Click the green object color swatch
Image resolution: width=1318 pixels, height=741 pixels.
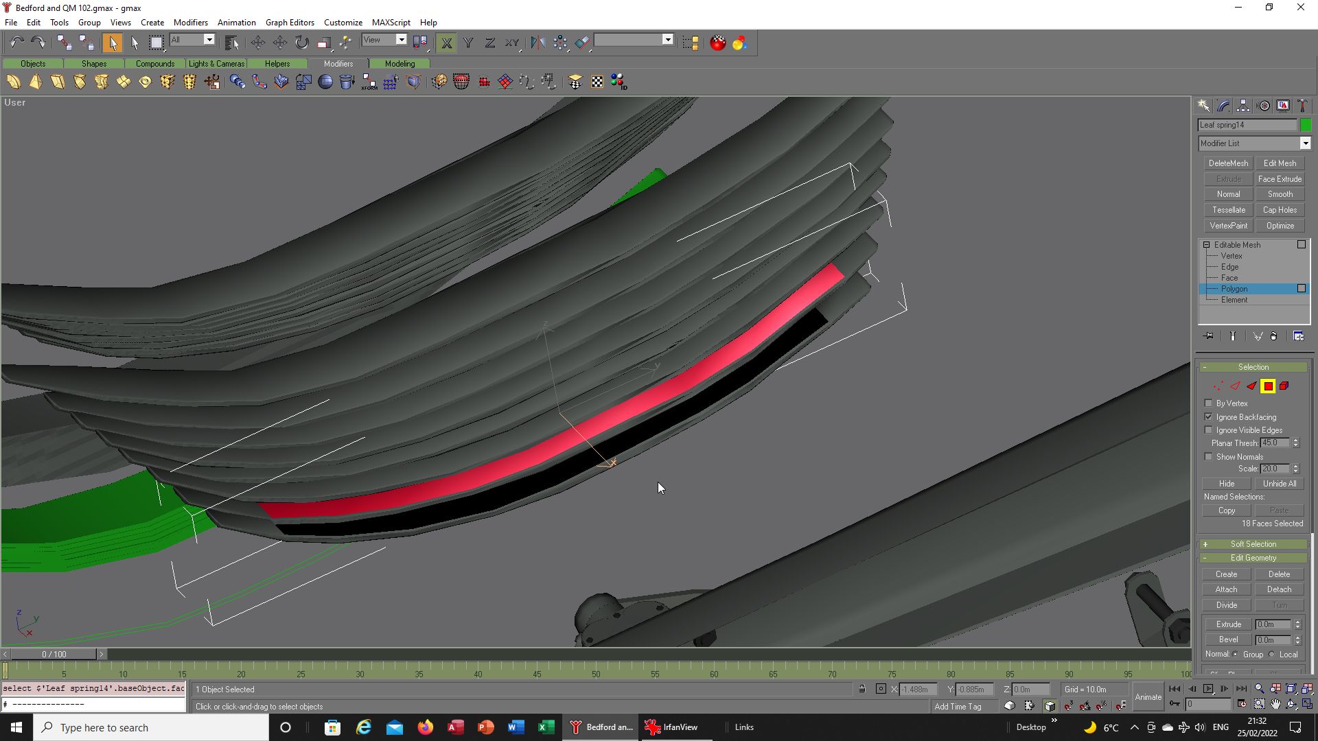coord(1306,125)
